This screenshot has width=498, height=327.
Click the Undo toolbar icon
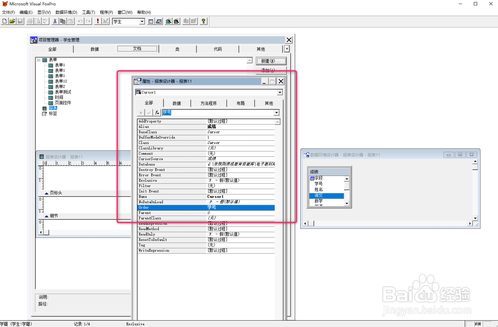(80, 21)
